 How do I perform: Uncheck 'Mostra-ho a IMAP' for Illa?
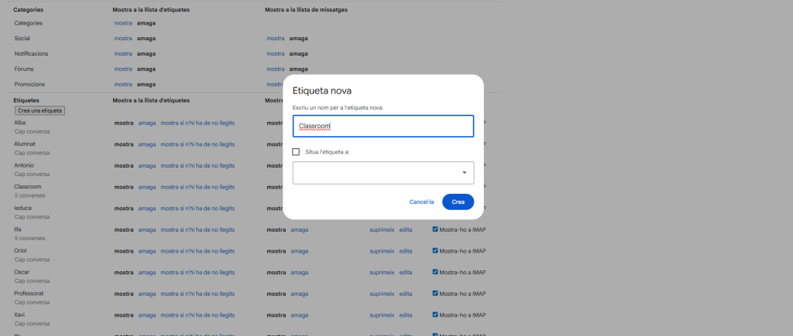[x=435, y=229]
